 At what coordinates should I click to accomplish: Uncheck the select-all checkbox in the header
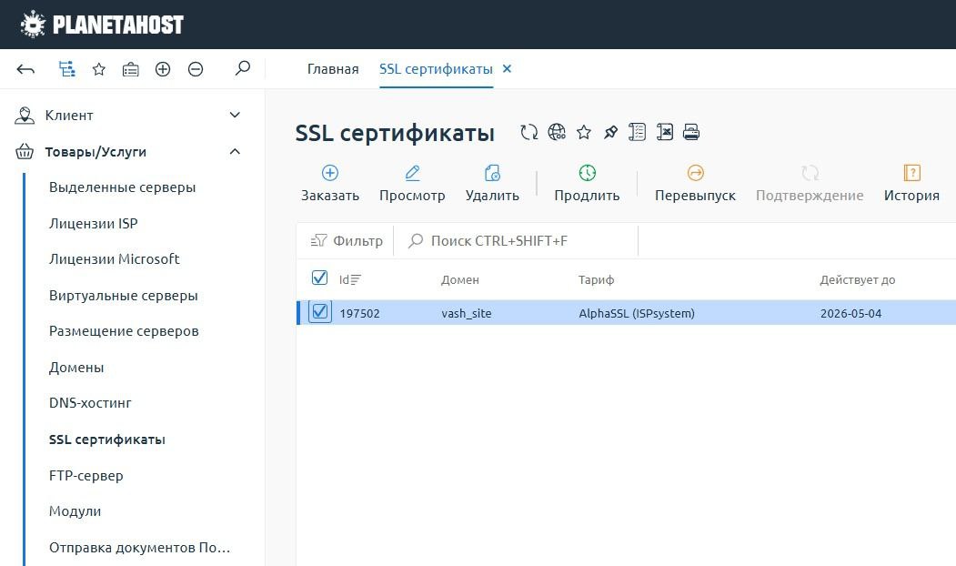[320, 279]
